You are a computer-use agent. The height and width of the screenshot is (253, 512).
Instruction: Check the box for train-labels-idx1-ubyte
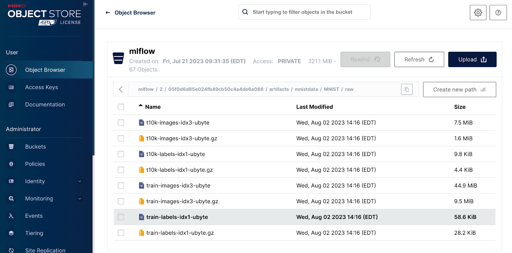pos(121,217)
